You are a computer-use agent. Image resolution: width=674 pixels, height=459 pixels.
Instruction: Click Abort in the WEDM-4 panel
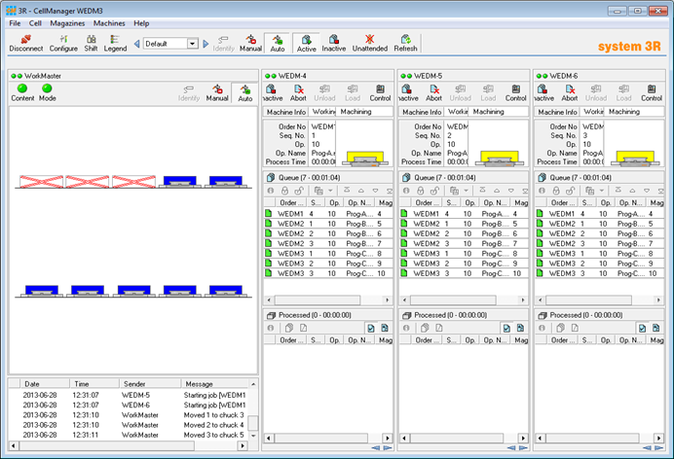pyautogui.click(x=298, y=92)
